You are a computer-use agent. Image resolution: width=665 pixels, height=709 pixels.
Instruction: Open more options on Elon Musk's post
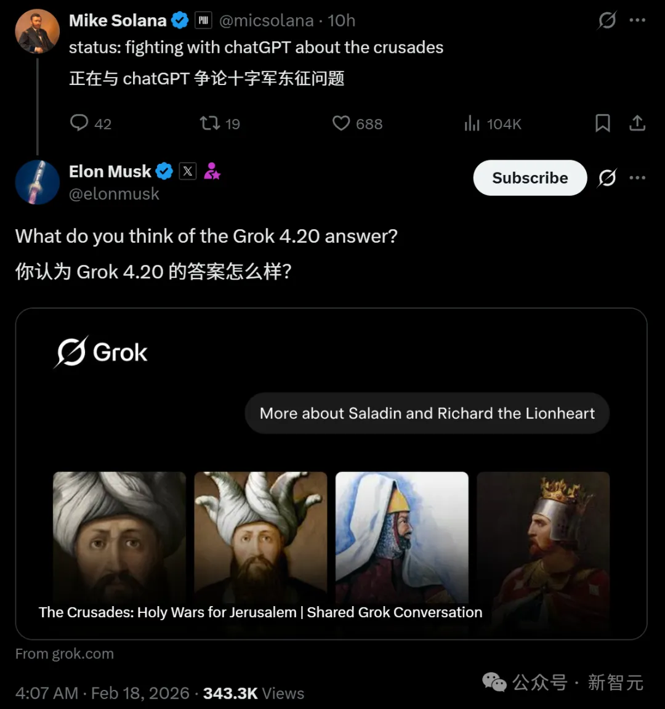637,178
